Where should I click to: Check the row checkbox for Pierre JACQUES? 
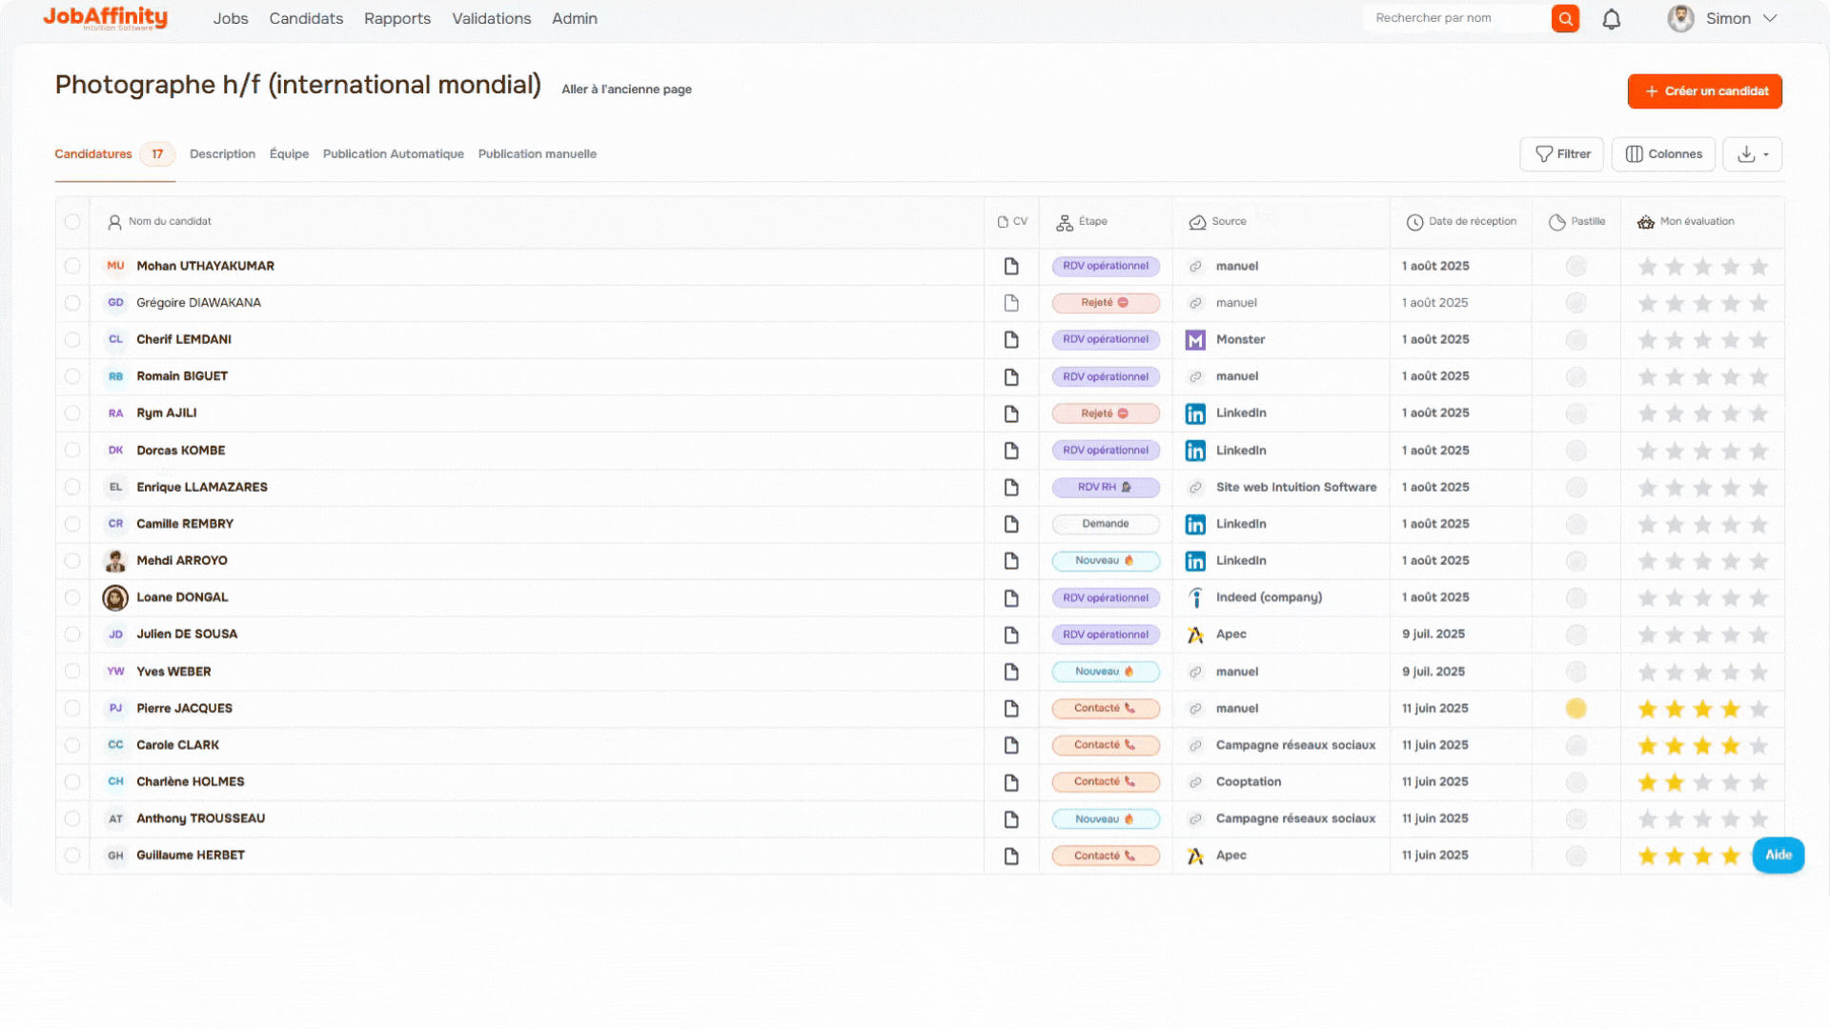tap(72, 708)
